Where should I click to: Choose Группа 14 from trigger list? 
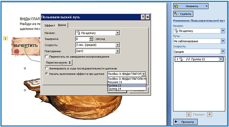pos(127,89)
